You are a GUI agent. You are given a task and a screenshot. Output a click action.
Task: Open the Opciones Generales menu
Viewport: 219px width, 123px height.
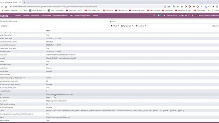(x=60, y=16)
